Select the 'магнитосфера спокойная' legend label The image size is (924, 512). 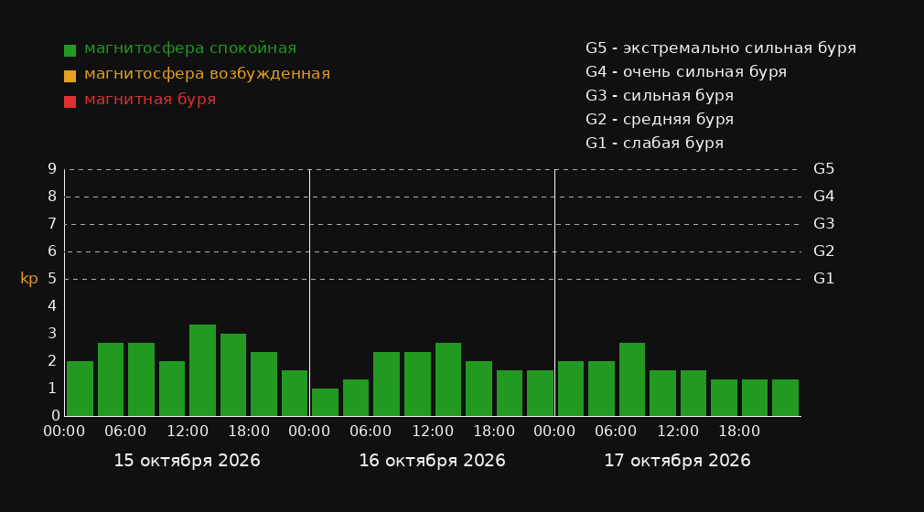[190, 48]
